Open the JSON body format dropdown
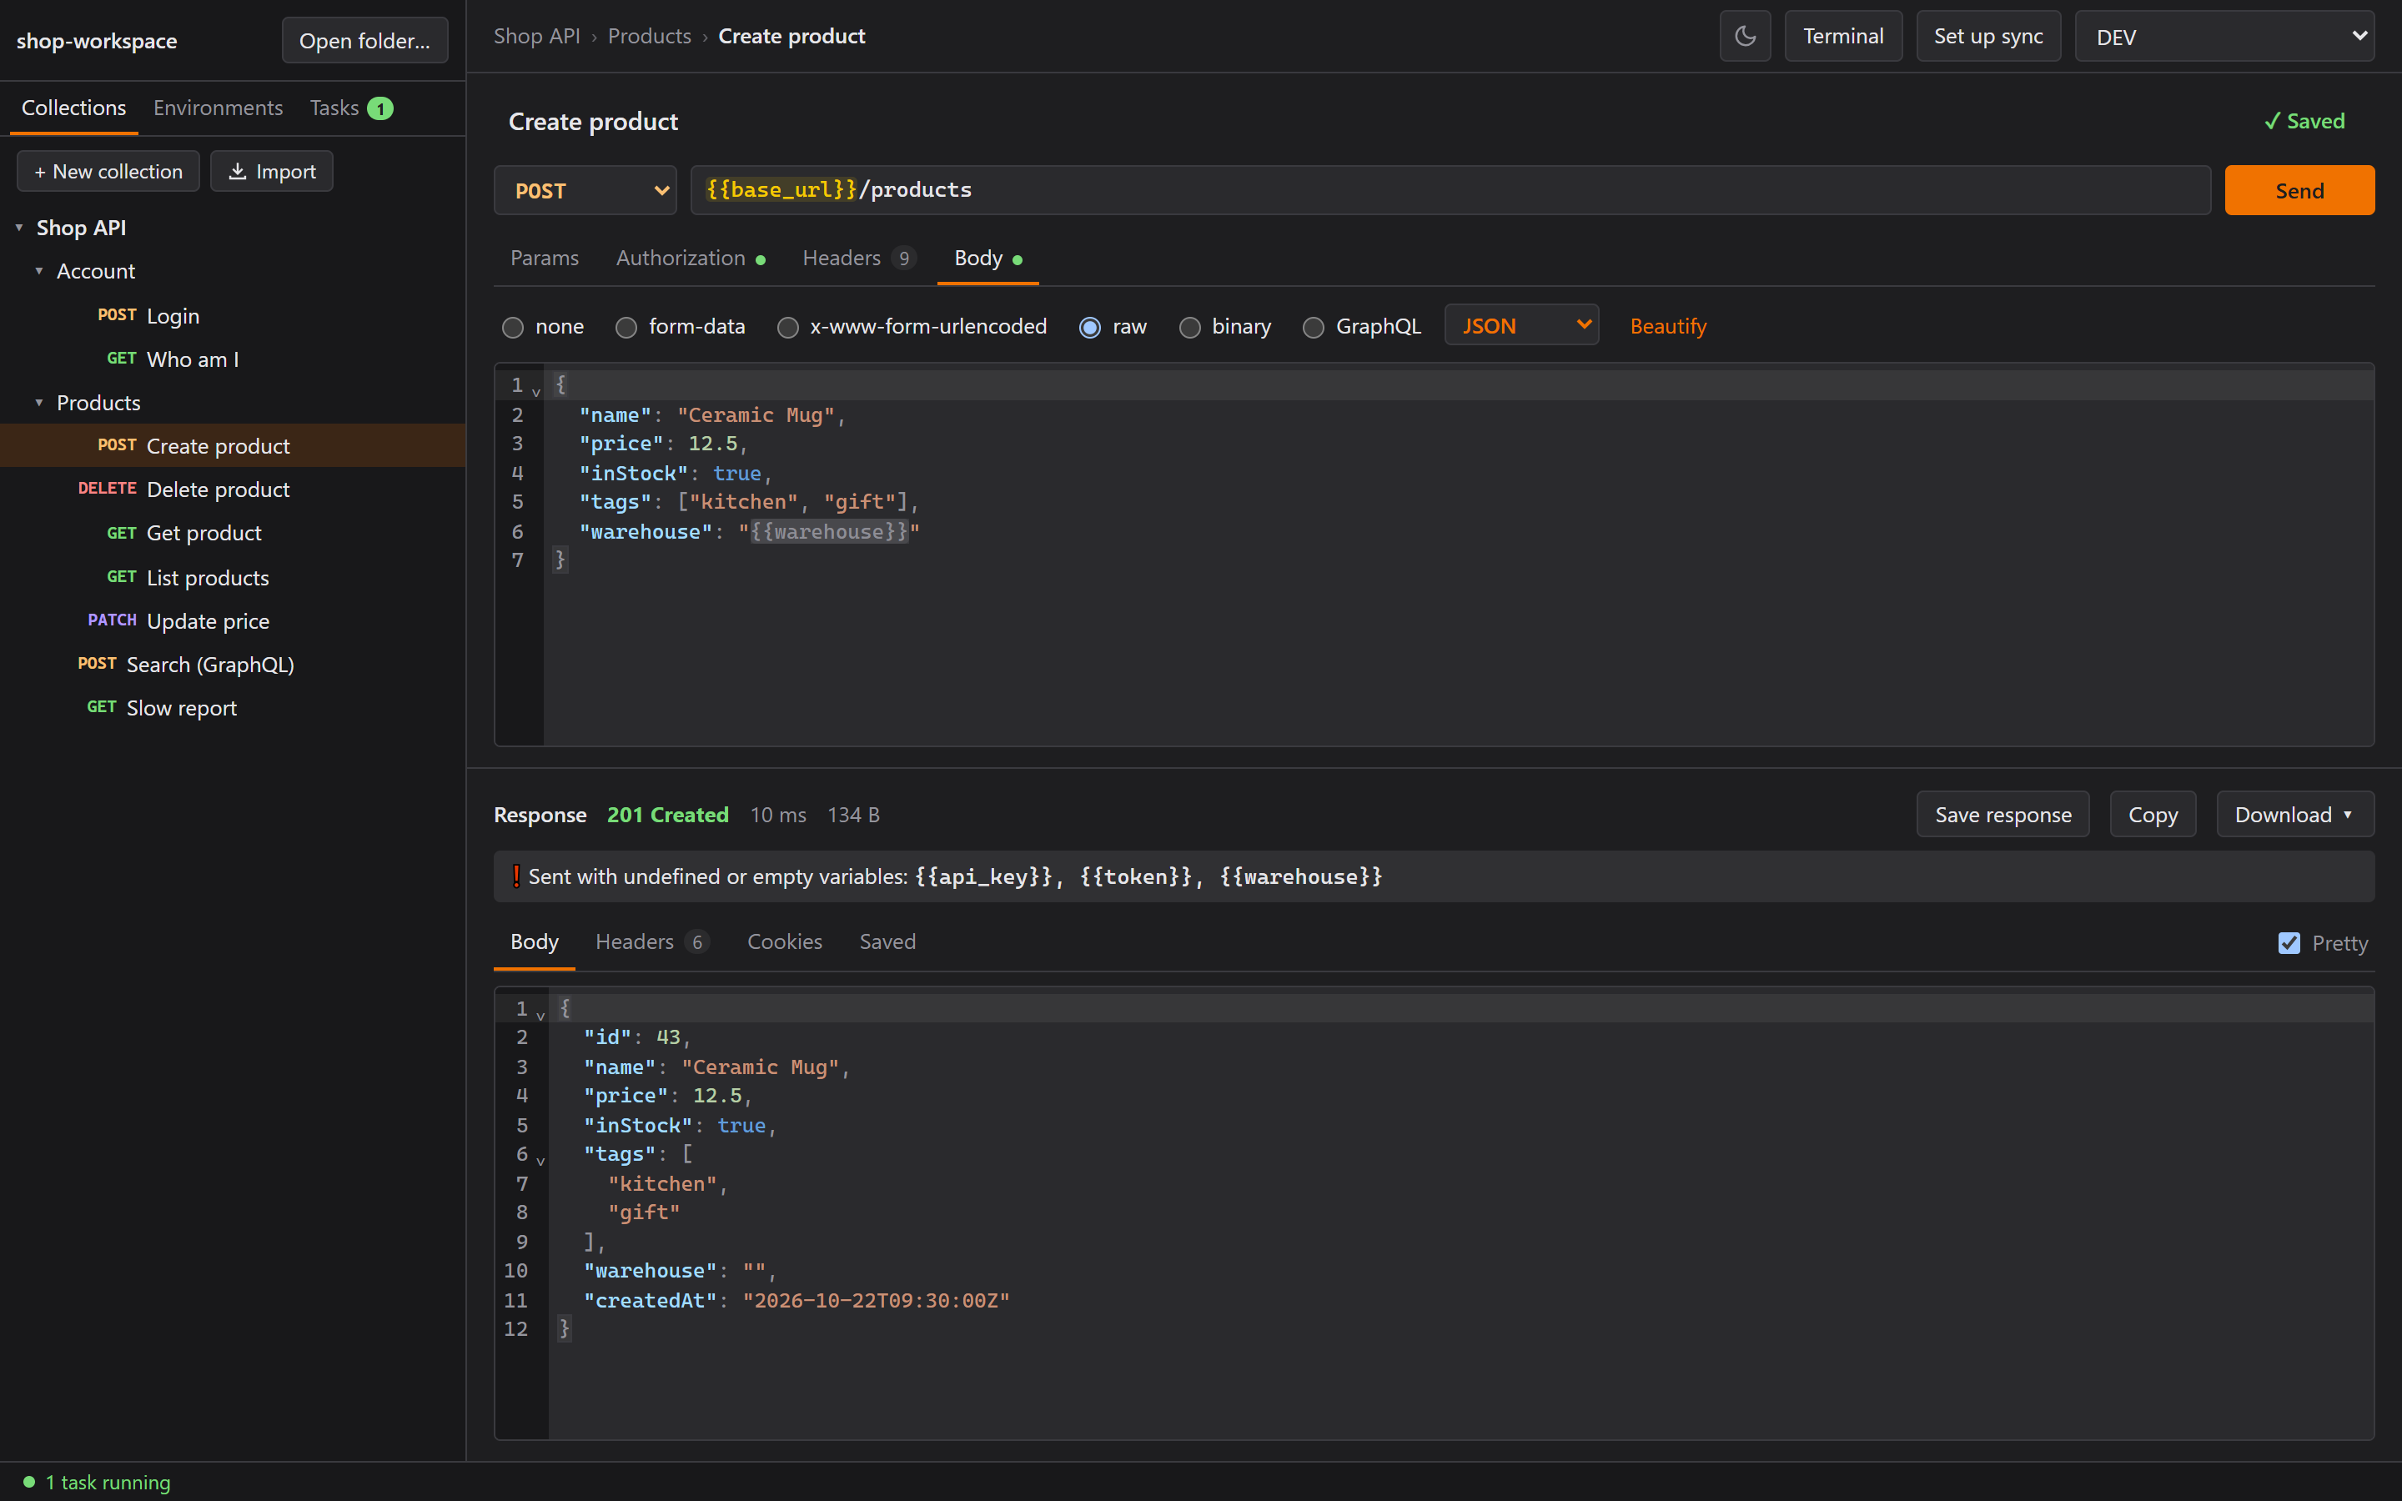Image resolution: width=2402 pixels, height=1501 pixels. pos(1520,325)
